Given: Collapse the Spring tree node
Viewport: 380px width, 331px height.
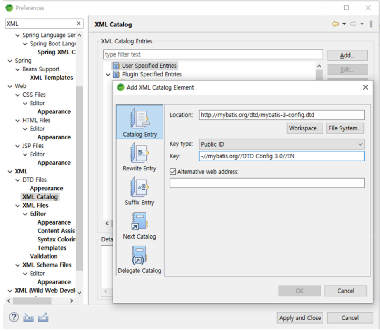Looking at the screenshot, I should [10, 61].
